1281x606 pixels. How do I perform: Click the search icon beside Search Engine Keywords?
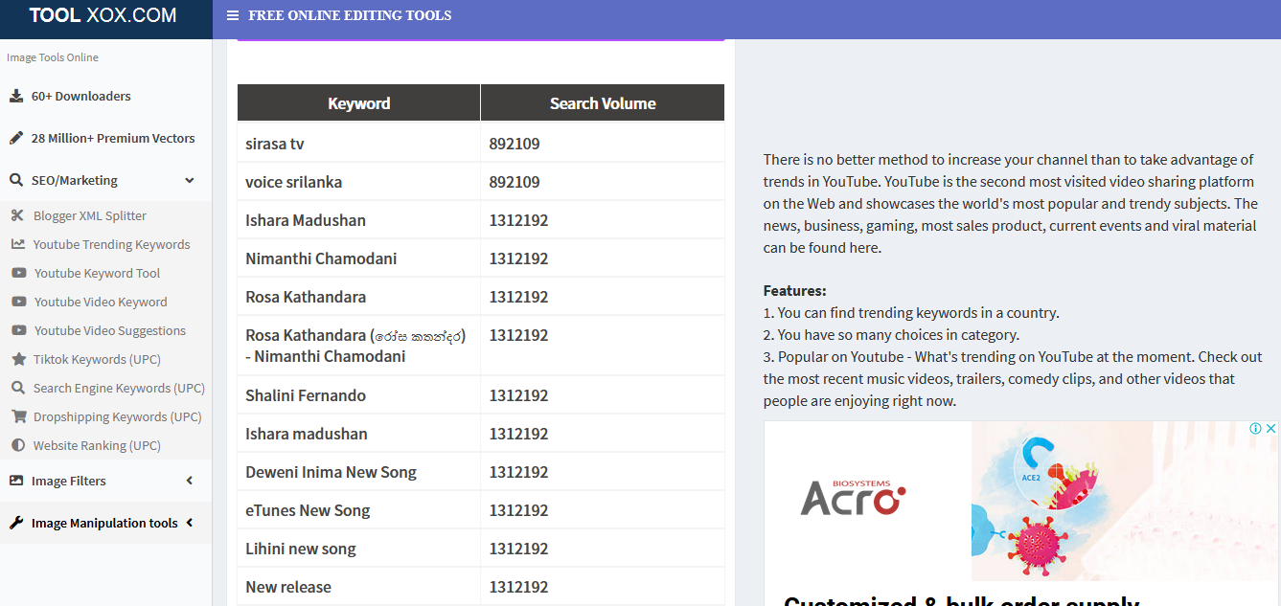[17, 388]
